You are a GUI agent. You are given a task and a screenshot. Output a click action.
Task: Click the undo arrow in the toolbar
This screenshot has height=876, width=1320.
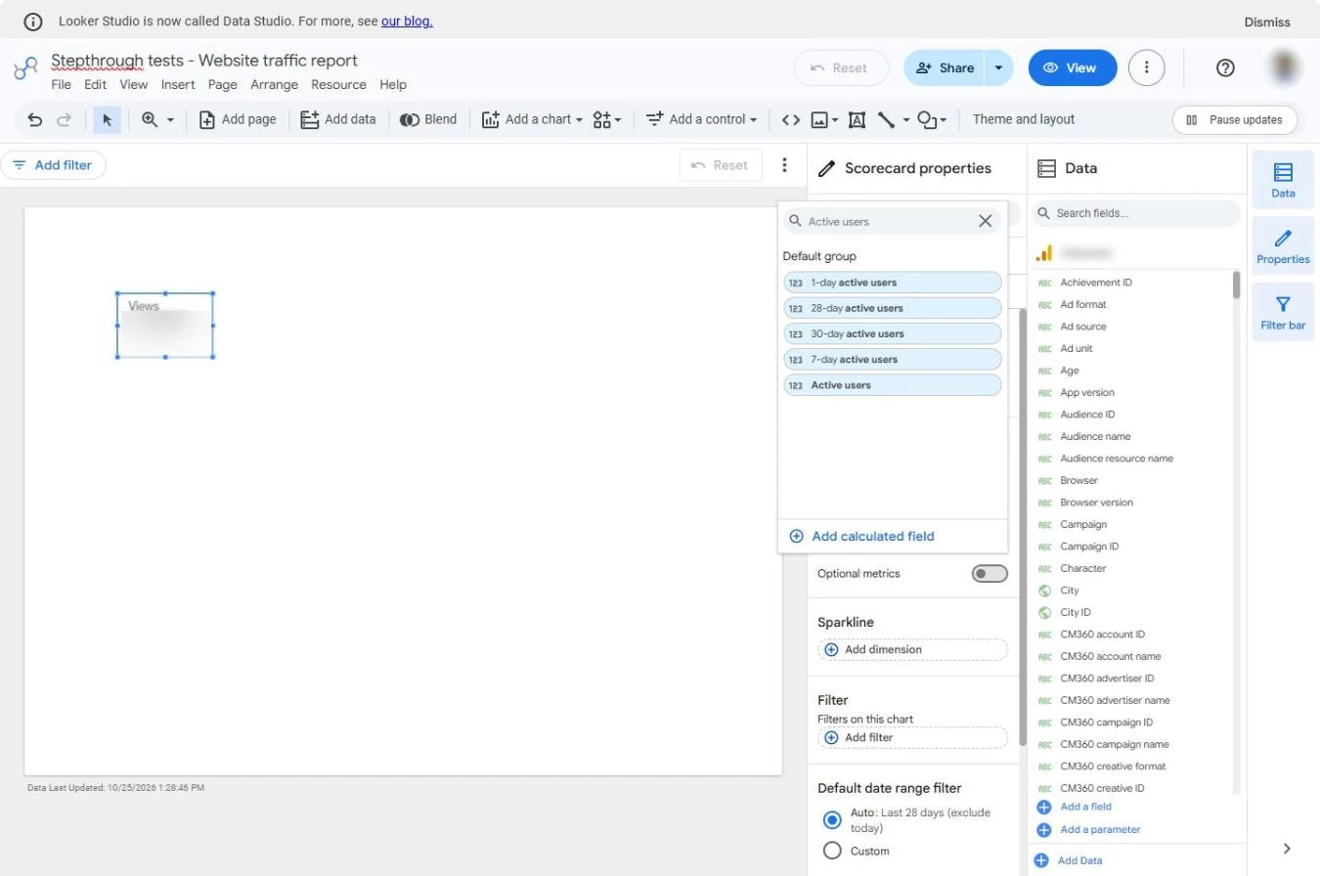pyautogui.click(x=35, y=119)
